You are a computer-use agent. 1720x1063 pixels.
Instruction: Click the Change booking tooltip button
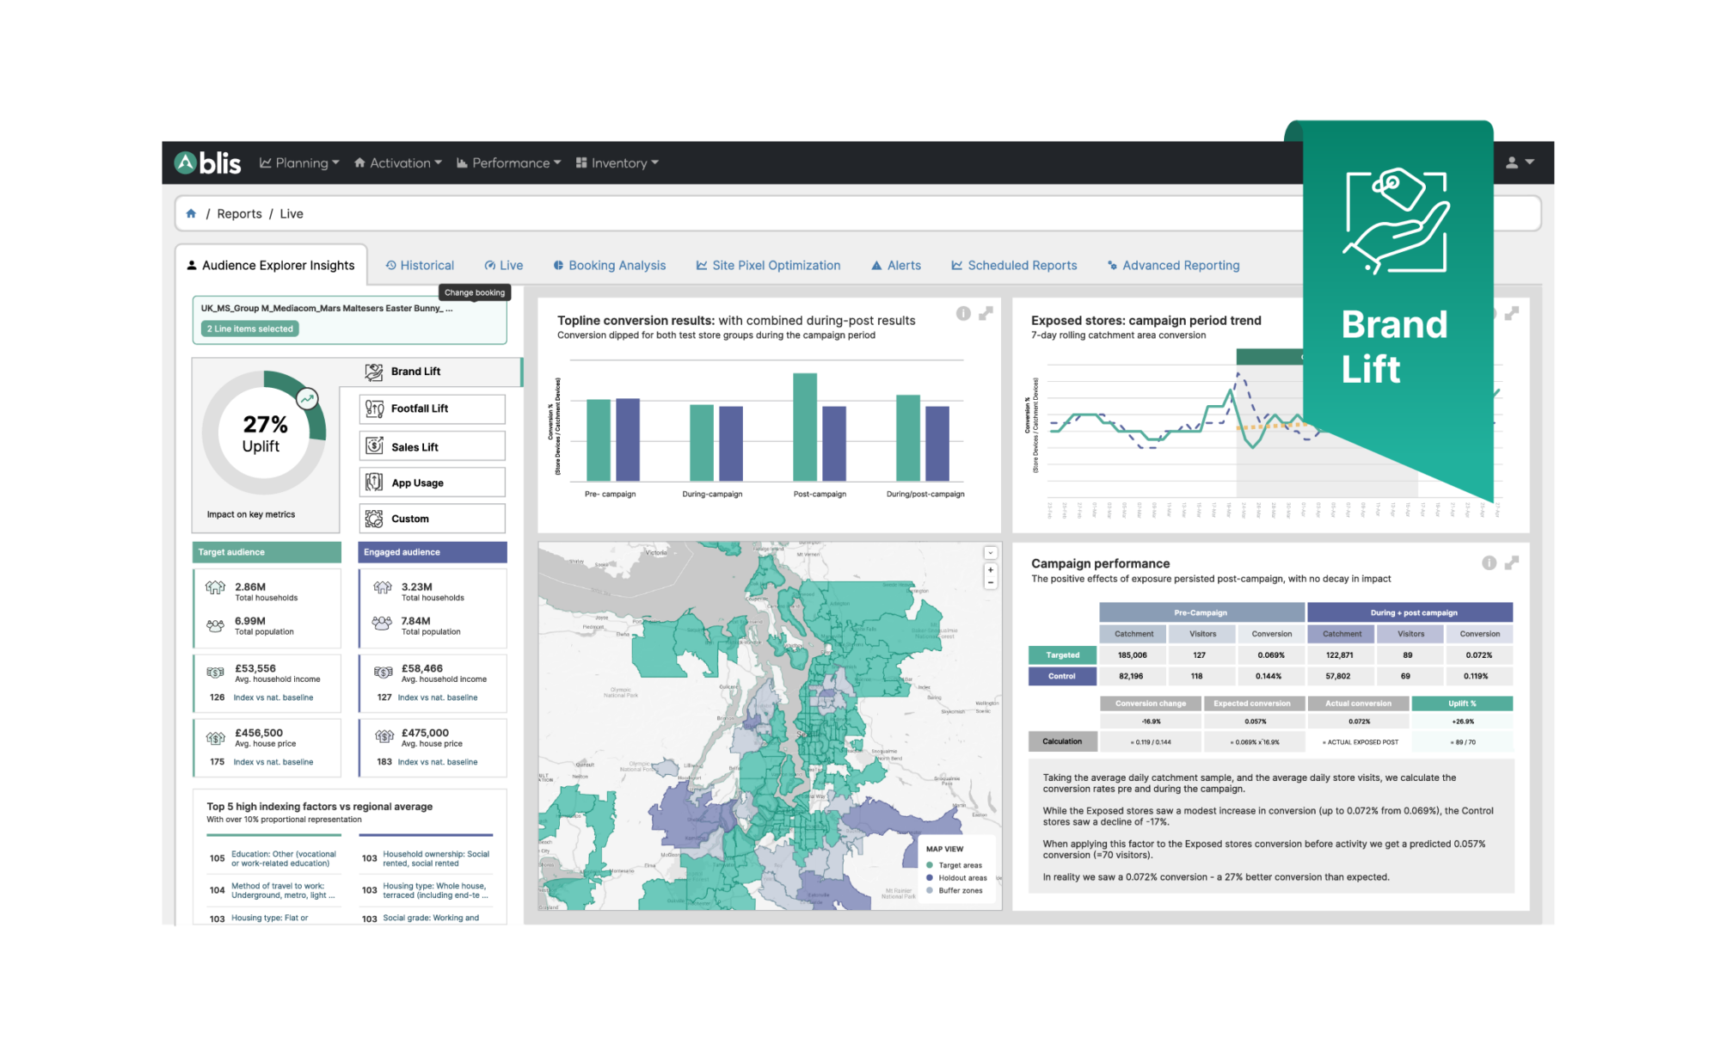tap(475, 292)
